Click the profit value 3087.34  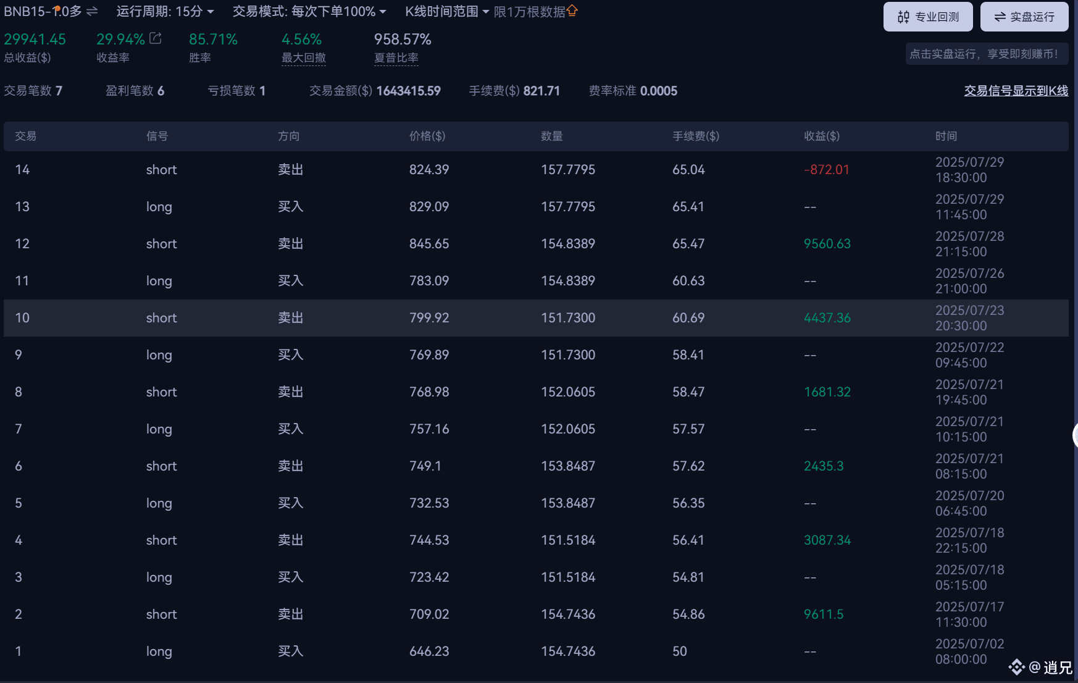(827, 540)
